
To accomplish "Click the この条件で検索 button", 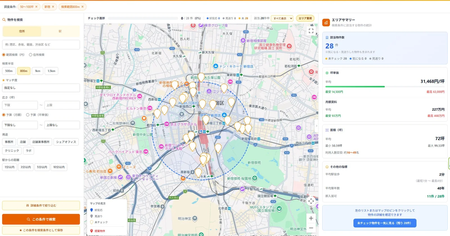I will (x=41, y=219).
